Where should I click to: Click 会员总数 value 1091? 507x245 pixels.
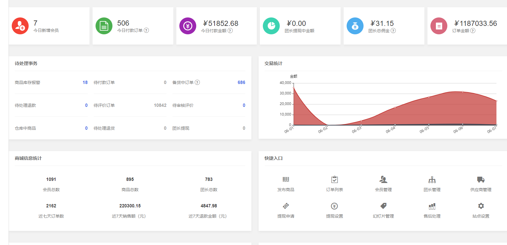point(51,179)
